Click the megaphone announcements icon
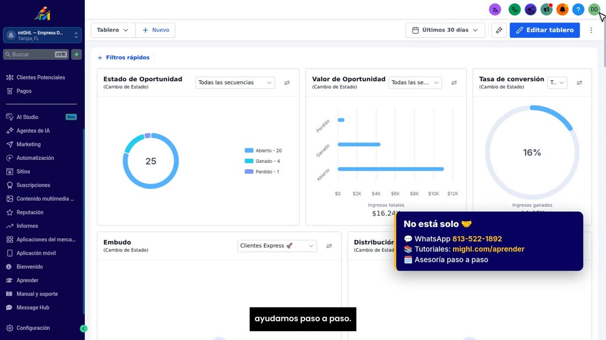The image size is (606, 340). click(x=547, y=10)
